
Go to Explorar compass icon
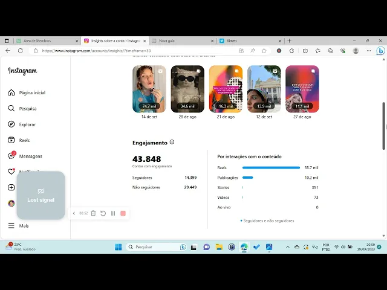click(x=11, y=124)
